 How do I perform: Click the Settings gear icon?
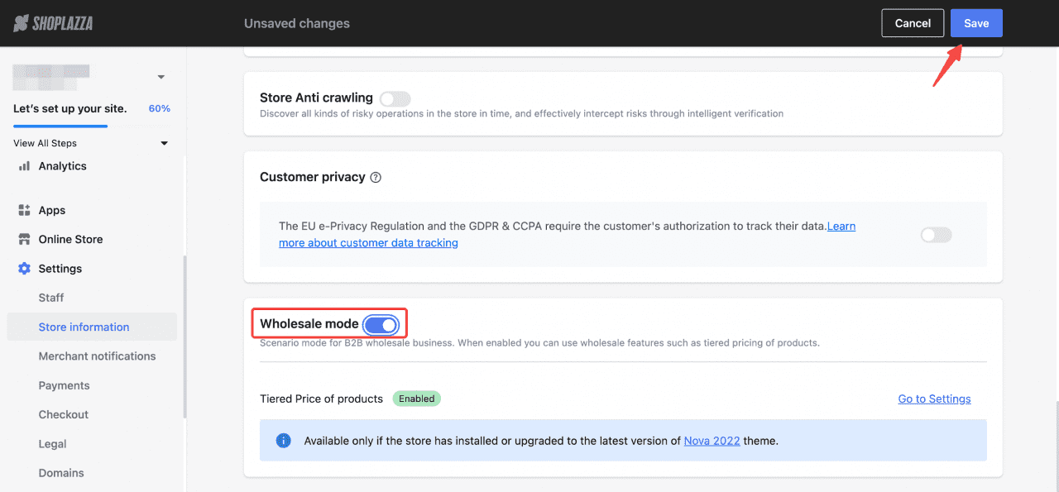point(24,269)
